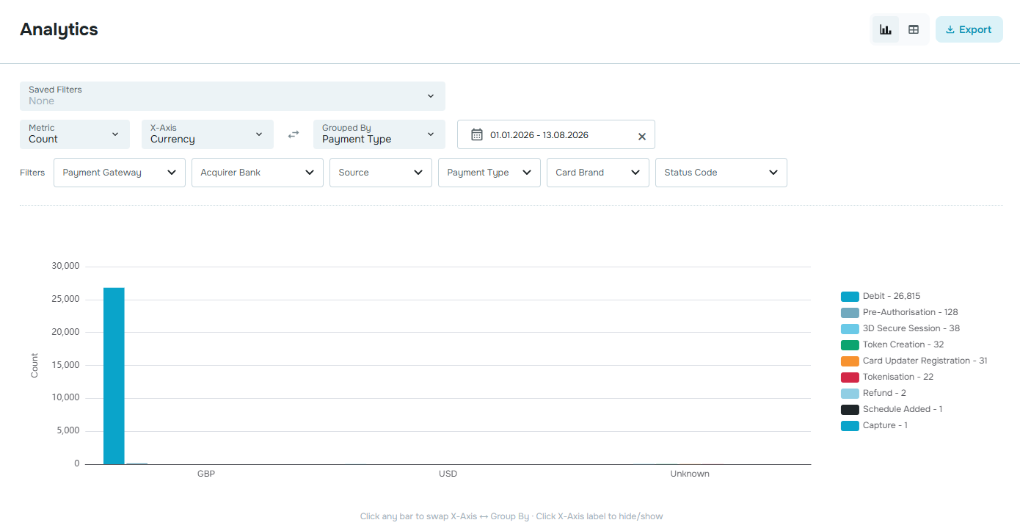Expand the Card Brand filter
This screenshot has height=531, width=1020.
click(598, 173)
